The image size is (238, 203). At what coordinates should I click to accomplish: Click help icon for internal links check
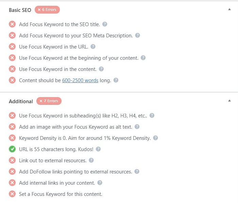click(100, 183)
